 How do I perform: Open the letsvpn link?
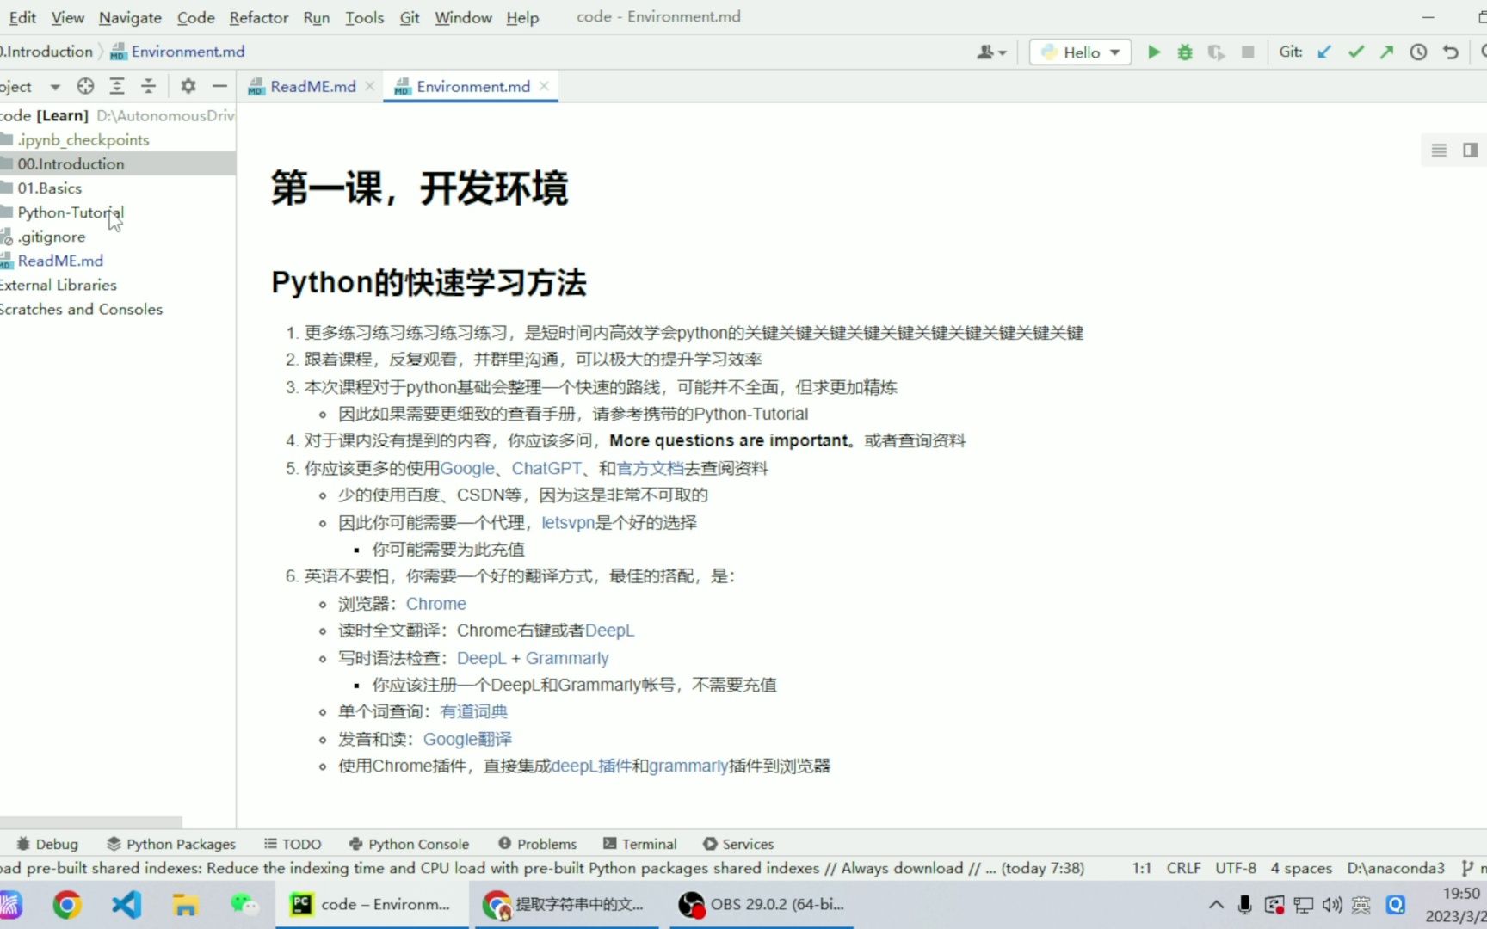pyautogui.click(x=568, y=522)
